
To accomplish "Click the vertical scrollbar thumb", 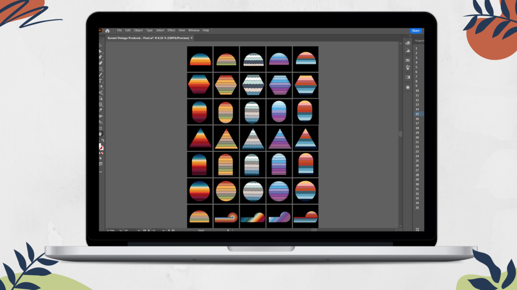I will (x=400, y=133).
